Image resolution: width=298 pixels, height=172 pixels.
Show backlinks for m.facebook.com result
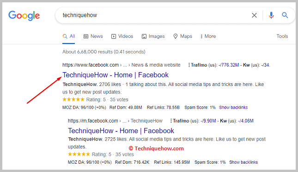(x=243, y=162)
